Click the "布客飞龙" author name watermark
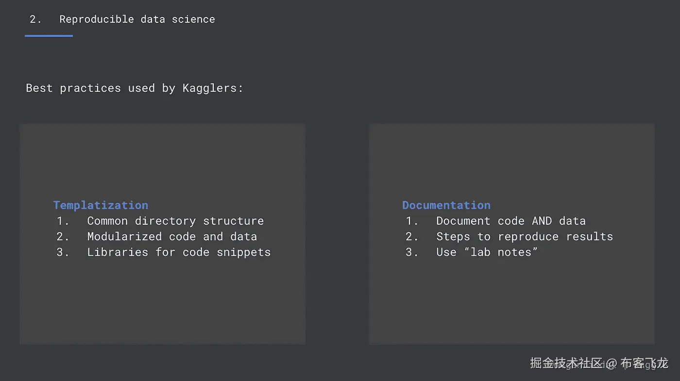This screenshot has height=381, width=680. coord(645,363)
